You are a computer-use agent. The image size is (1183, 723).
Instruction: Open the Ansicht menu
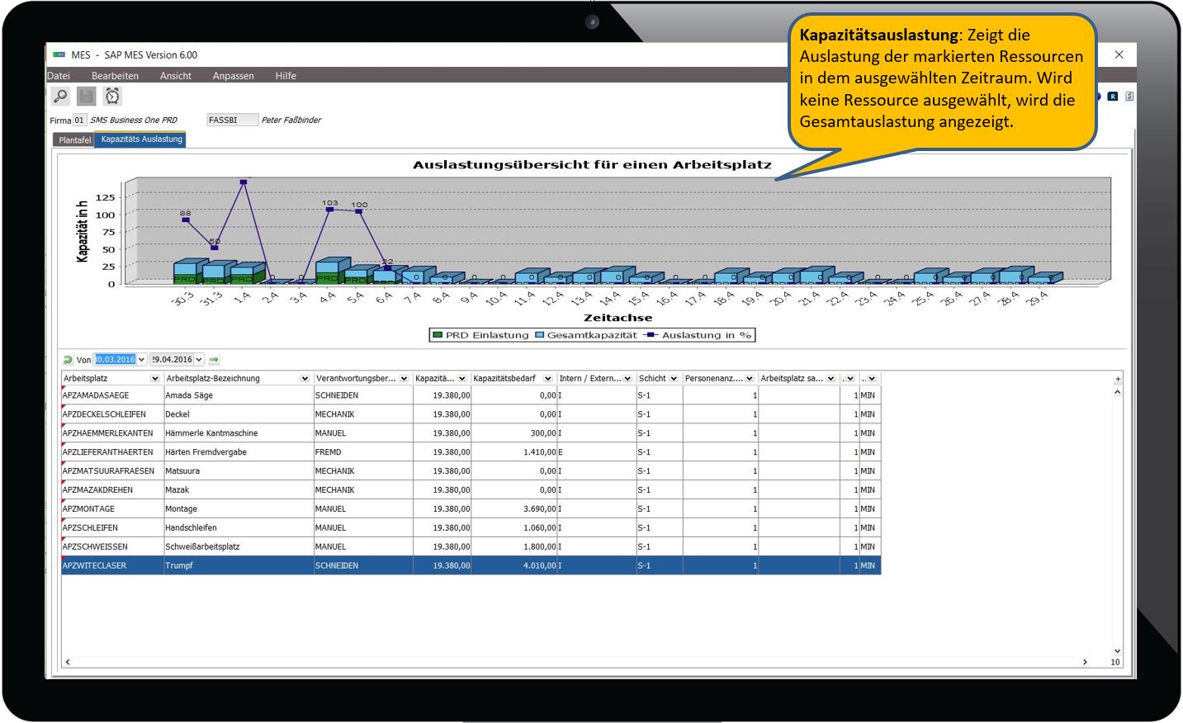[x=175, y=76]
